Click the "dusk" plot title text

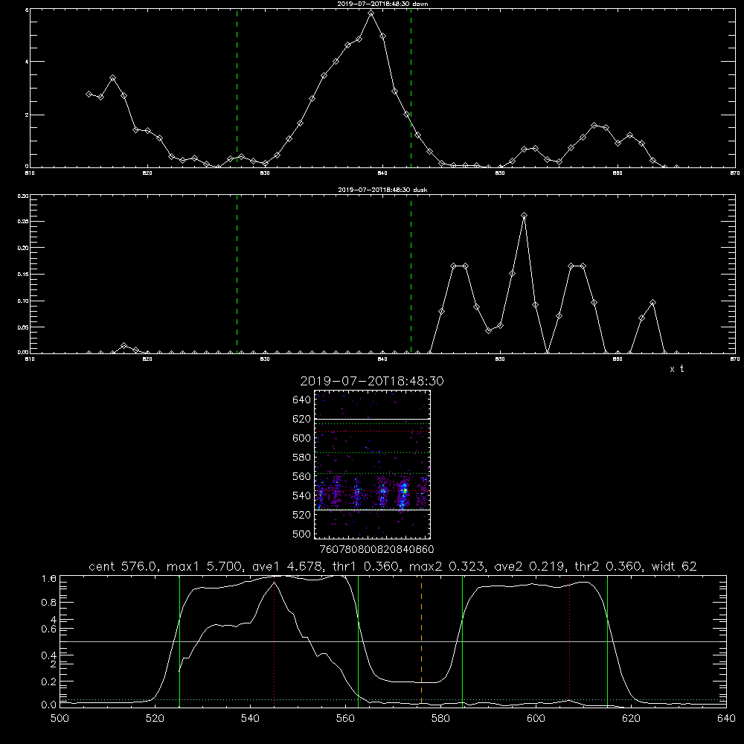tap(382, 190)
